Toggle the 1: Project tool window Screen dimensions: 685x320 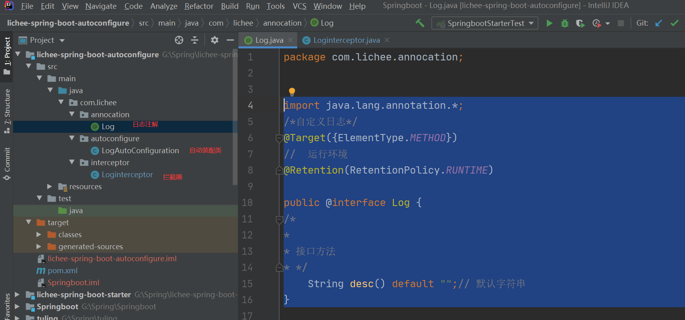click(x=7, y=56)
